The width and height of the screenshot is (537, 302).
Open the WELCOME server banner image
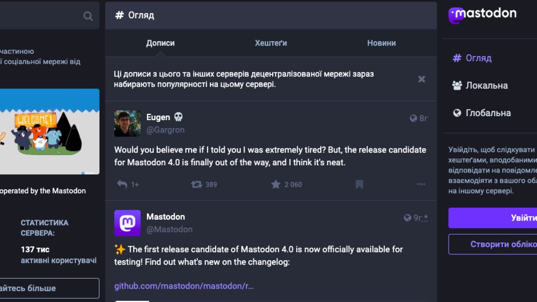(50, 131)
